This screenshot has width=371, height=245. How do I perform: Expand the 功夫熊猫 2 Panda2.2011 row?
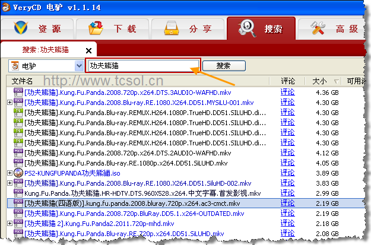coord(9,223)
